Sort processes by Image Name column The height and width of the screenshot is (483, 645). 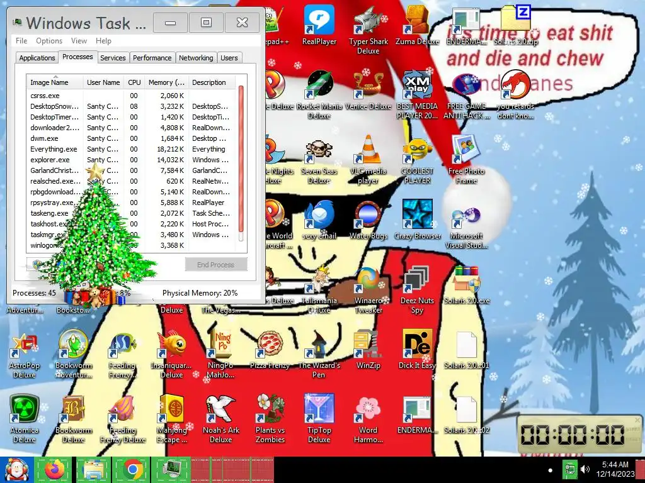point(55,82)
